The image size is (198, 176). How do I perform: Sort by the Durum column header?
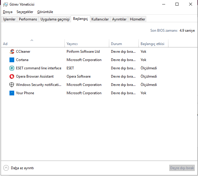(124, 43)
